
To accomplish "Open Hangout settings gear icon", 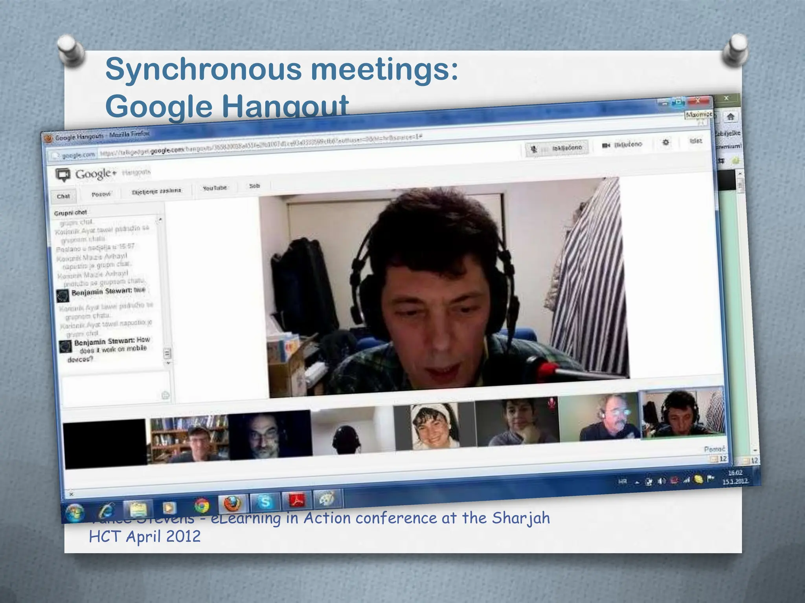I will click(x=666, y=142).
